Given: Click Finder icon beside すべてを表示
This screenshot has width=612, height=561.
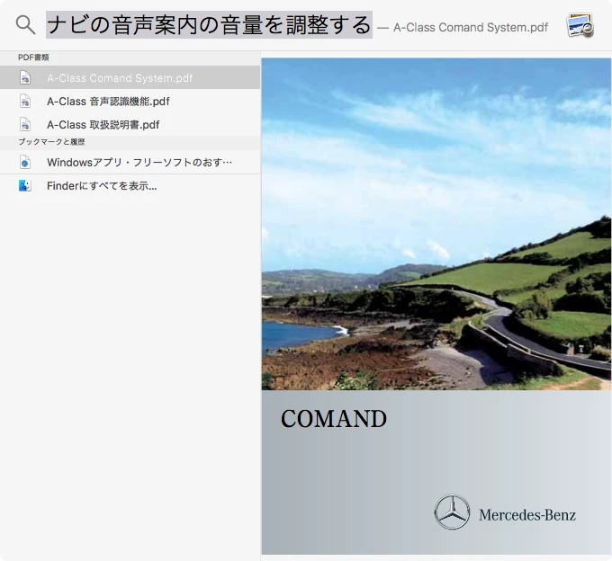Looking at the screenshot, I should tap(25, 185).
